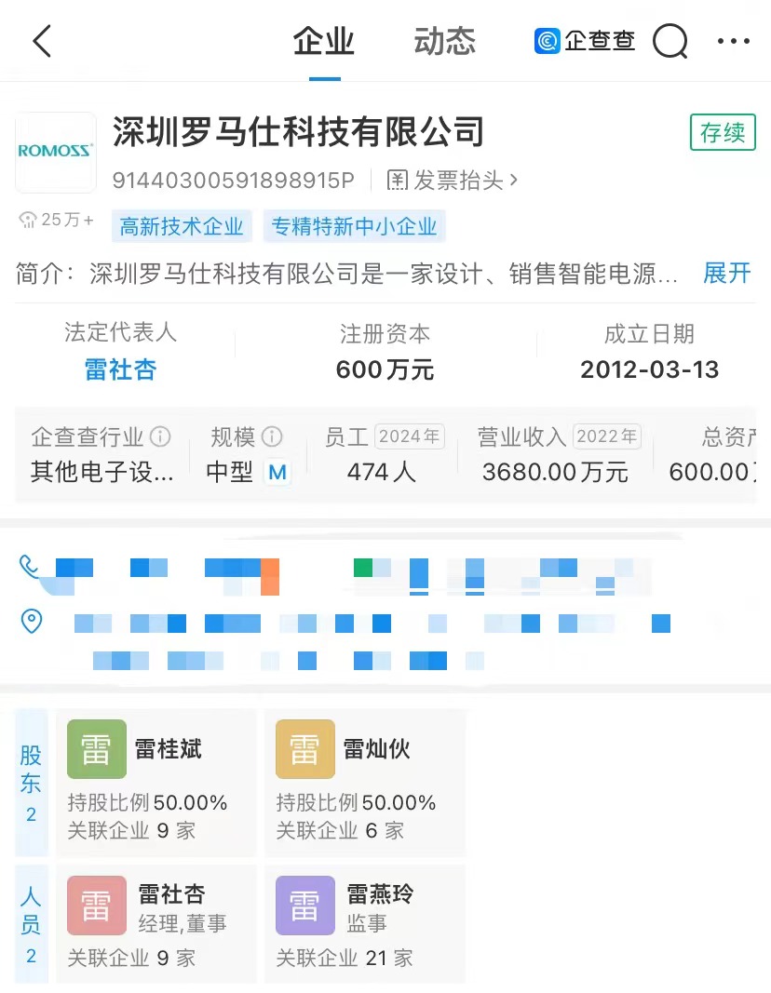Open the more options (...) menu
The image size is (771, 993).
pyautogui.click(x=734, y=41)
